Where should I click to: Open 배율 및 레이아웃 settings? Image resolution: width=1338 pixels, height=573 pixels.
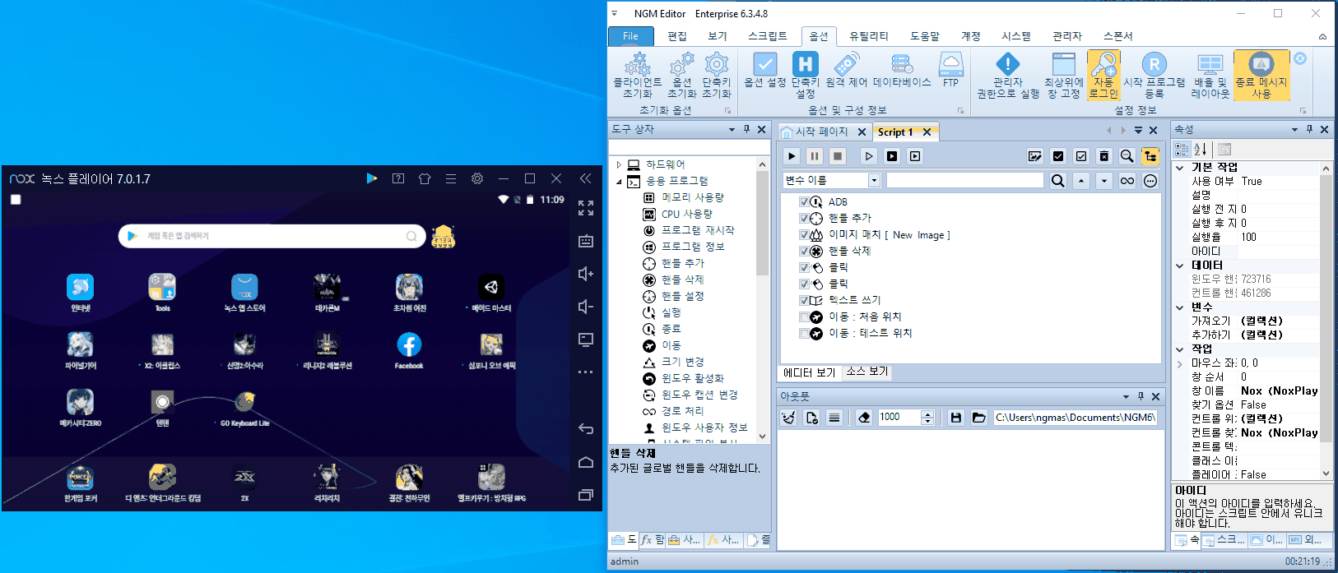[x=1210, y=75]
